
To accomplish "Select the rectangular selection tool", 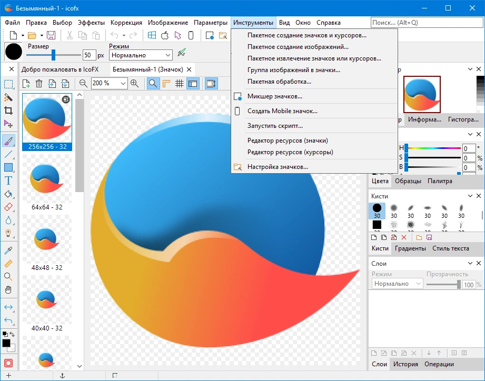I will [8, 84].
